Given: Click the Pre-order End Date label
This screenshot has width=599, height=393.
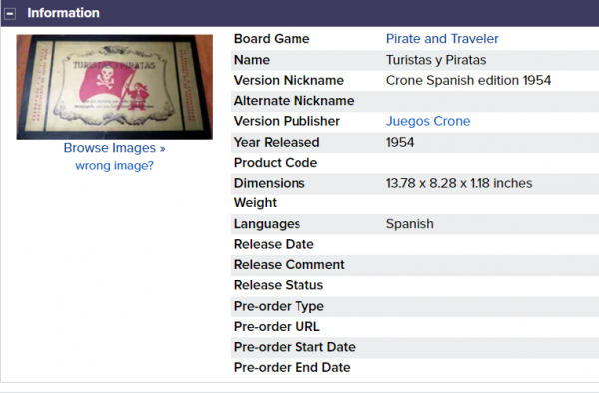Looking at the screenshot, I should point(292,367).
